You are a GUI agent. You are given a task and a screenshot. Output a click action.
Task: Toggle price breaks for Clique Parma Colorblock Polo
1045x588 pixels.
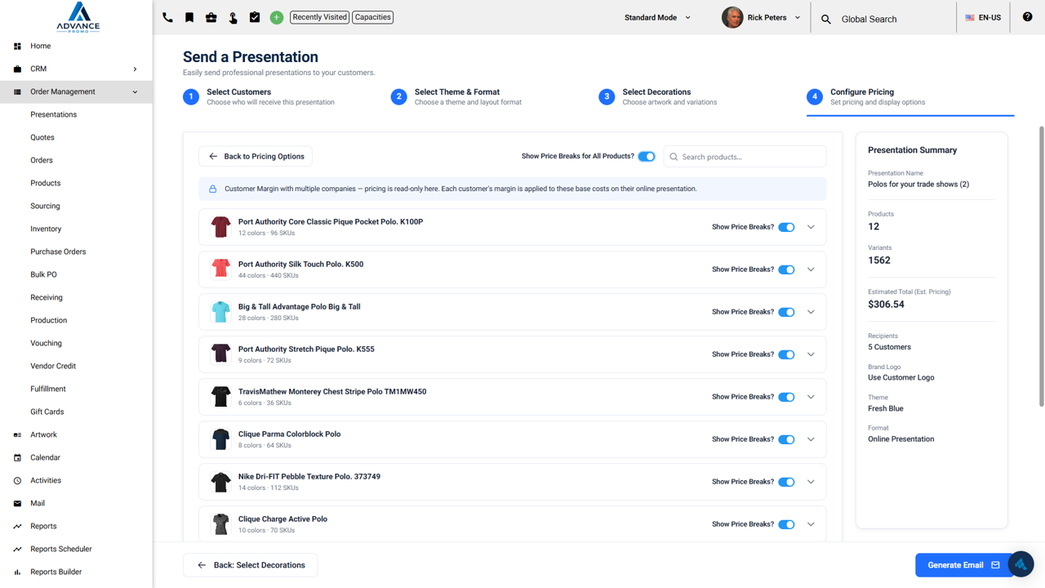pos(786,439)
